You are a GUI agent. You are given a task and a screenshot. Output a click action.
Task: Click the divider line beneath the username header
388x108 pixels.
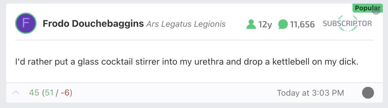pyautogui.click(x=194, y=40)
